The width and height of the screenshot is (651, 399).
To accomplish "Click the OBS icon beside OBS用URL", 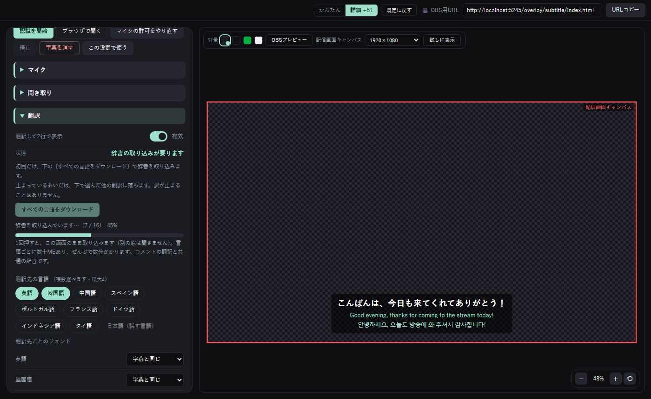I will (425, 10).
